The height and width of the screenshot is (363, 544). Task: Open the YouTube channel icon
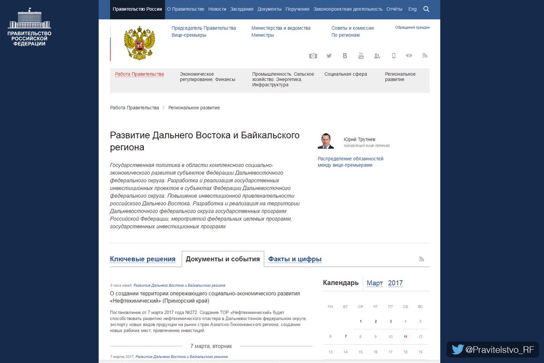361,56
